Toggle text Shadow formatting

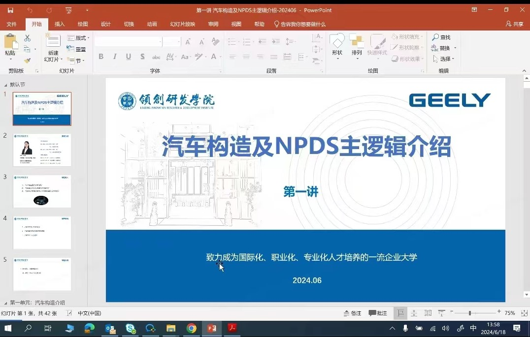click(142, 57)
